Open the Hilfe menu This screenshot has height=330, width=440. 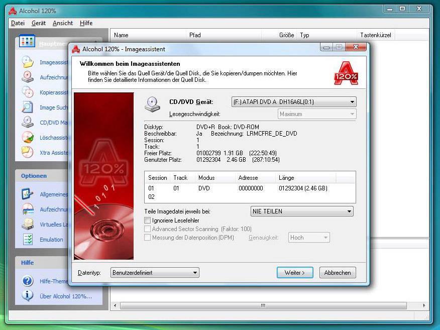click(86, 23)
